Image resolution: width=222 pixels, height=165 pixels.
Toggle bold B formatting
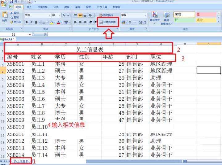(x=27, y=22)
